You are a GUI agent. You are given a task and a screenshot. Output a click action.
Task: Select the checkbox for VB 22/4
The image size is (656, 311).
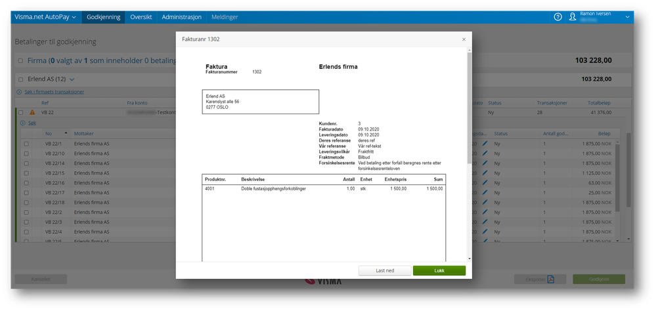(26, 232)
